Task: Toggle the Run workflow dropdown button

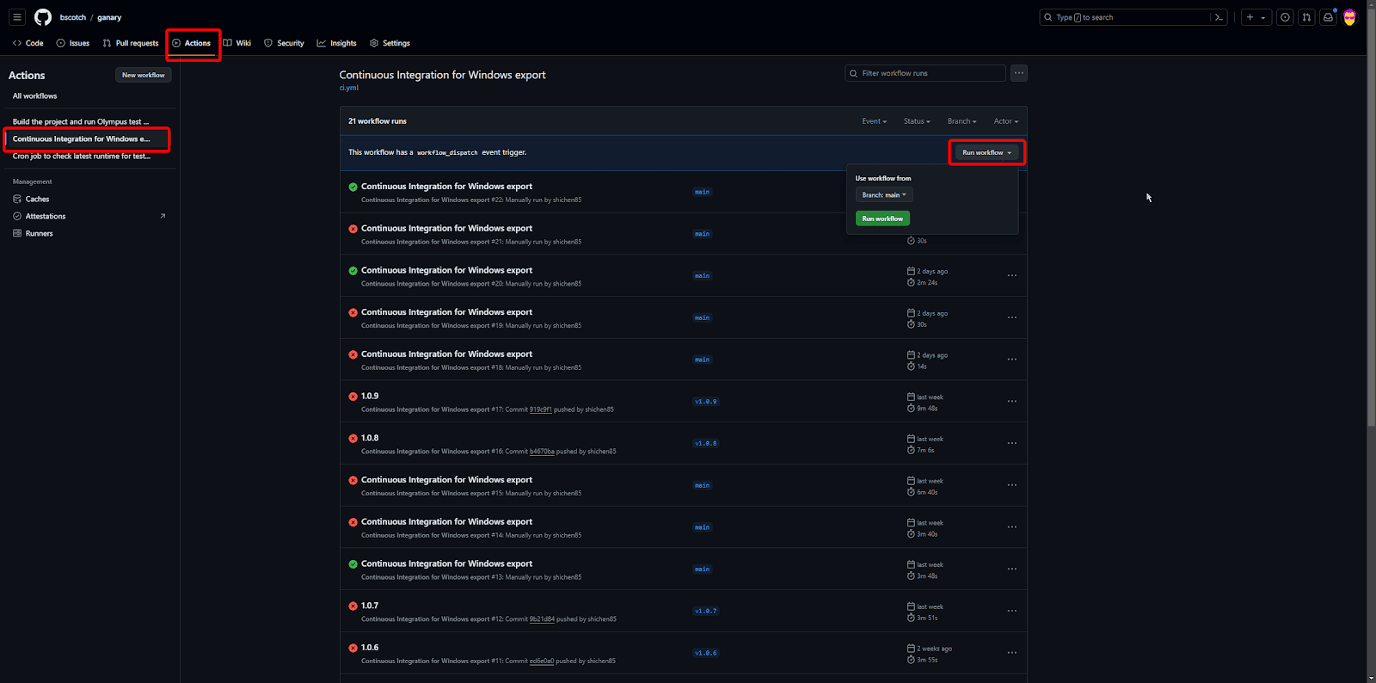Action: pos(986,152)
